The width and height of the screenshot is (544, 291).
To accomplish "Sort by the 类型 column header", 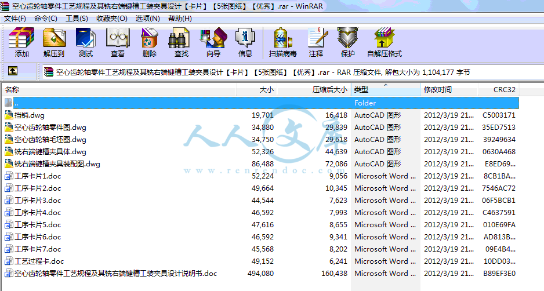I will point(386,89).
